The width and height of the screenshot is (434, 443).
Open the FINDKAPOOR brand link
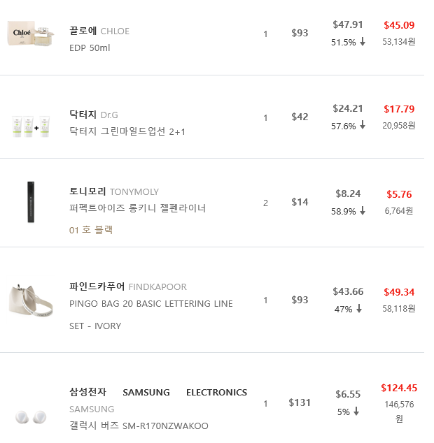point(157,287)
